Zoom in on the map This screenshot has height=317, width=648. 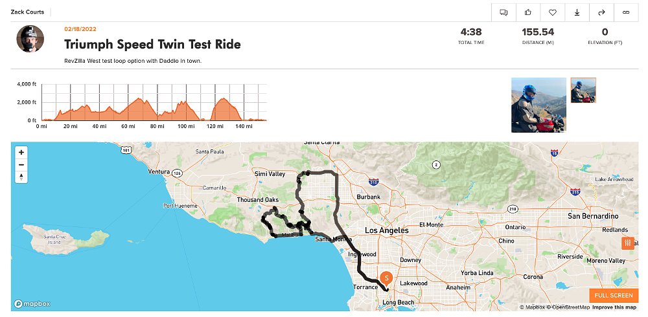pos(21,153)
